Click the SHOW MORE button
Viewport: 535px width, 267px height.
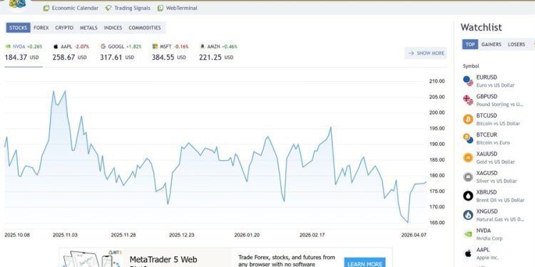[x=426, y=53]
